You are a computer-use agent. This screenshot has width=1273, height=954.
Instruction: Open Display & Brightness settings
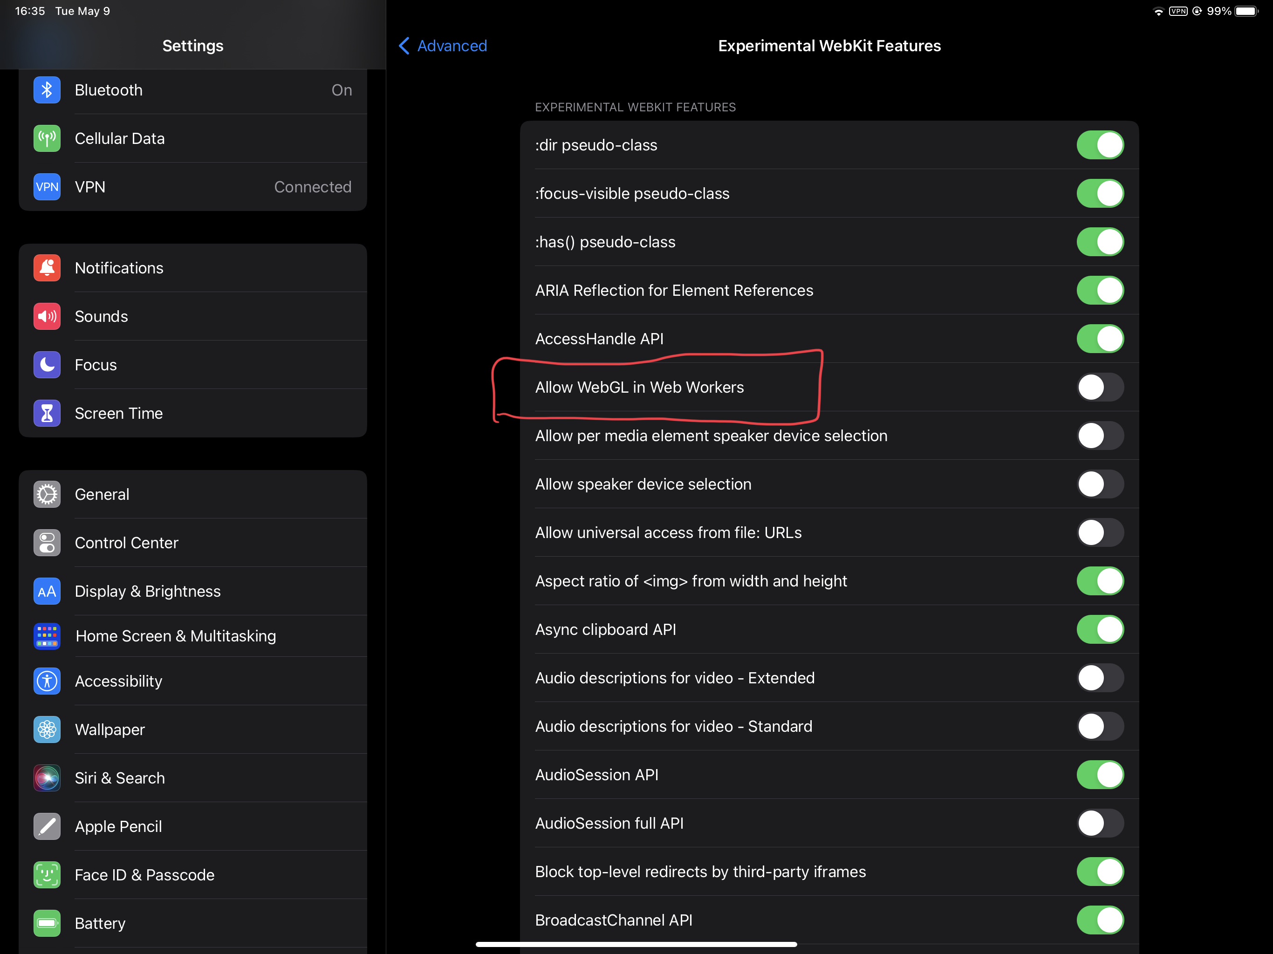coord(193,591)
